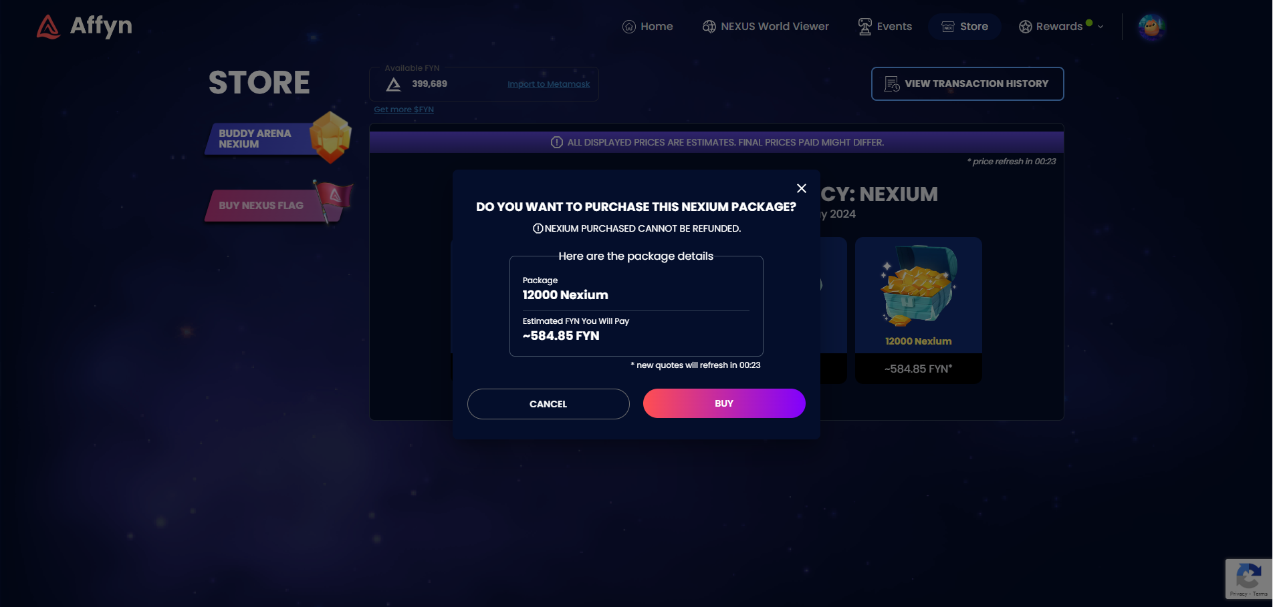
Task: Select the Buy Nexus Flag tab
Action: coord(277,204)
